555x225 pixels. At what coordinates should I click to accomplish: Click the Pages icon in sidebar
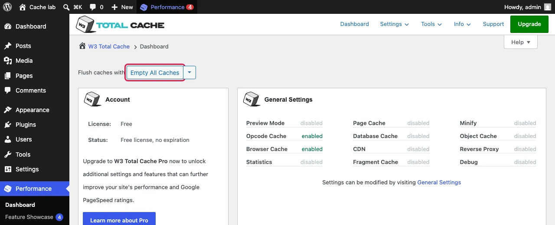point(8,76)
